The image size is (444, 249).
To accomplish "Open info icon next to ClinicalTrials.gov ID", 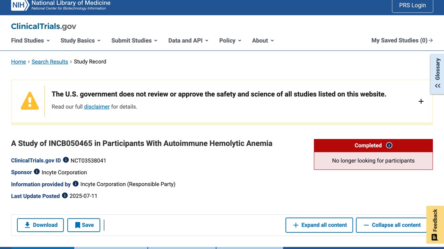I will point(66,160).
